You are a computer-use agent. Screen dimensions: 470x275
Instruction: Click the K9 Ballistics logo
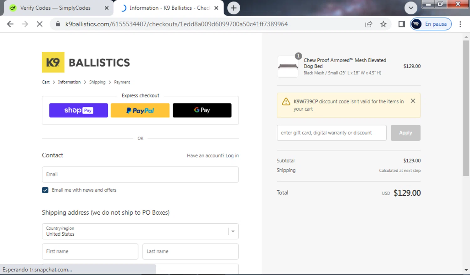(x=86, y=62)
